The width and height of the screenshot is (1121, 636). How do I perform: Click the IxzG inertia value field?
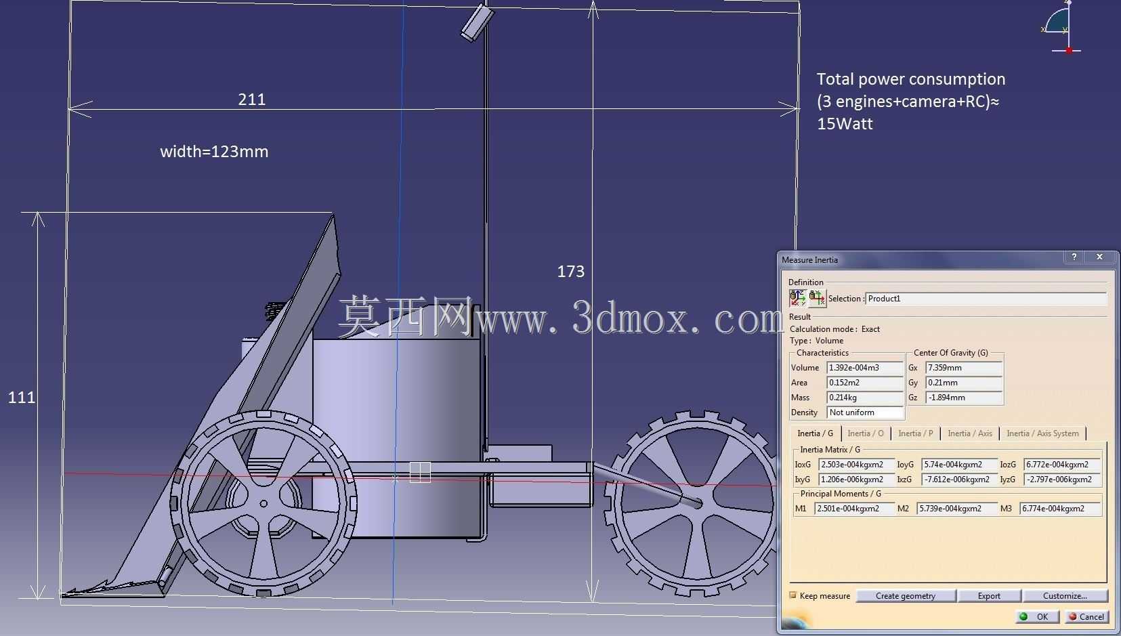[960, 480]
